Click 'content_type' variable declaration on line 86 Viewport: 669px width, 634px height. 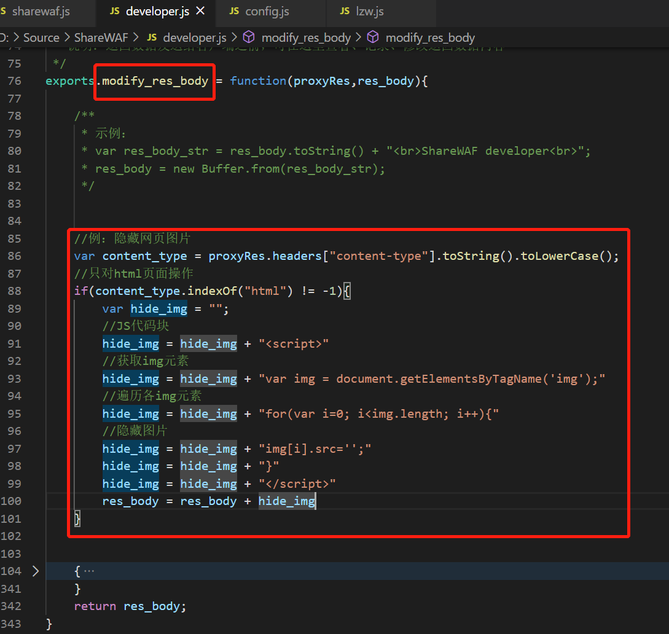pos(144,256)
